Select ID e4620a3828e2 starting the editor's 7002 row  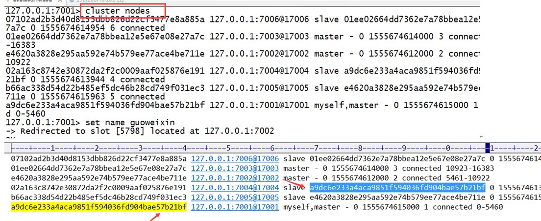[98, 178]
